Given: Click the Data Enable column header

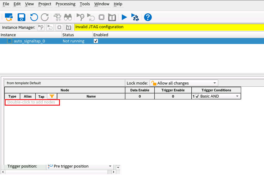Looking at the screenshot, I should pyautogui.click(x=139, y=90).
